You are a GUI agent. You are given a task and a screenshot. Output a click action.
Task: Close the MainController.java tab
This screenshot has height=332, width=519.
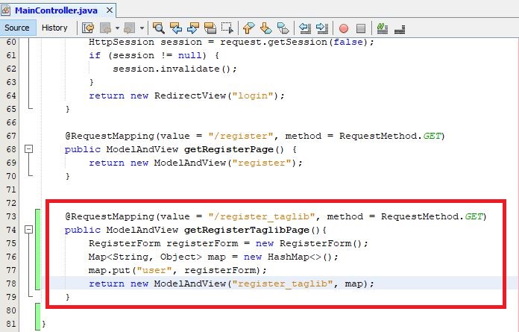109,10
